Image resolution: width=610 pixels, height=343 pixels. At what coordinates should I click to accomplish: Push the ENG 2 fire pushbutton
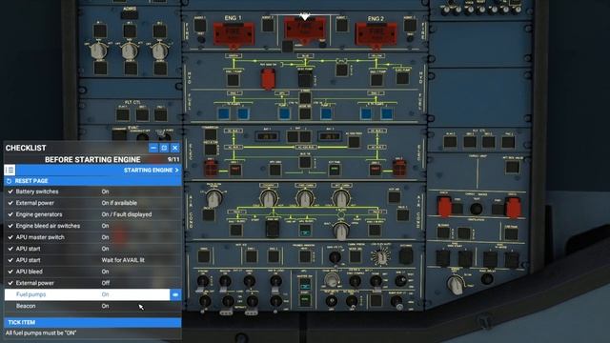[376, 34]
